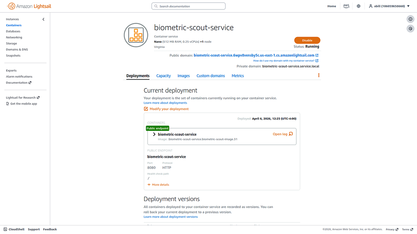Viewport: 417px width, 234px height.
Task: Focus the Search documentation field
Action: [189, 6]
